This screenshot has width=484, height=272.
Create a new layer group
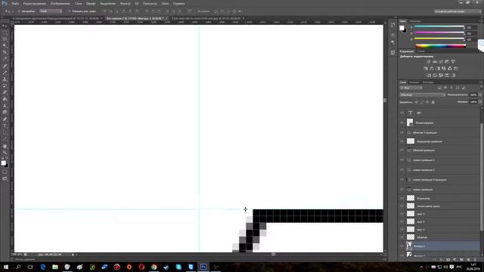point(461,260)
